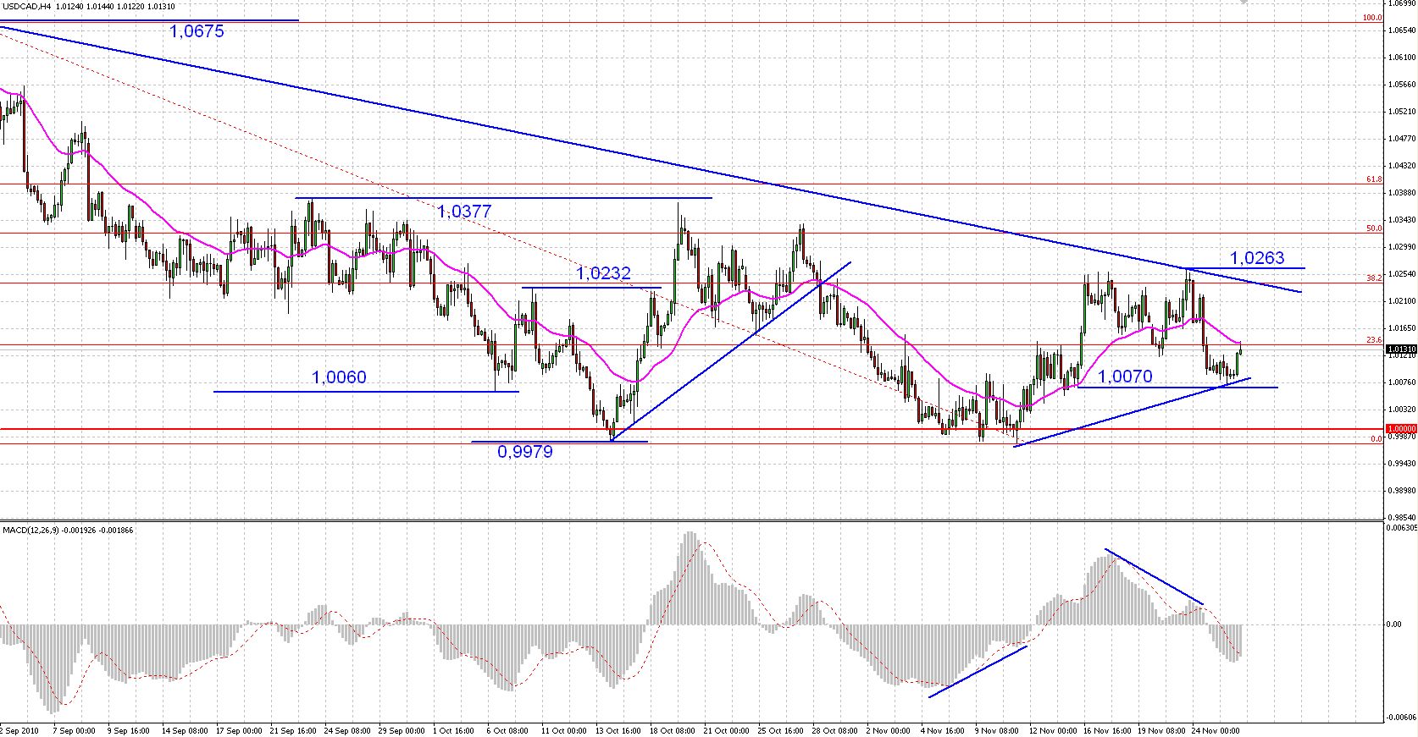Screen dimensions: 1418x737
Task: Click the red 1.00000 price tag
Action: coord(1401,429)
